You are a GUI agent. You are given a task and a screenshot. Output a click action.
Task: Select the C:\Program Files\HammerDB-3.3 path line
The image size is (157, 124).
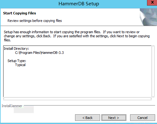pyautogui.click(x=39, y=53)
